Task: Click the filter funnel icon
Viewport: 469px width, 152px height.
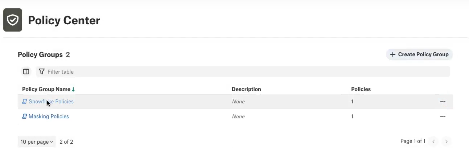Action: click(x=42, y=71)
